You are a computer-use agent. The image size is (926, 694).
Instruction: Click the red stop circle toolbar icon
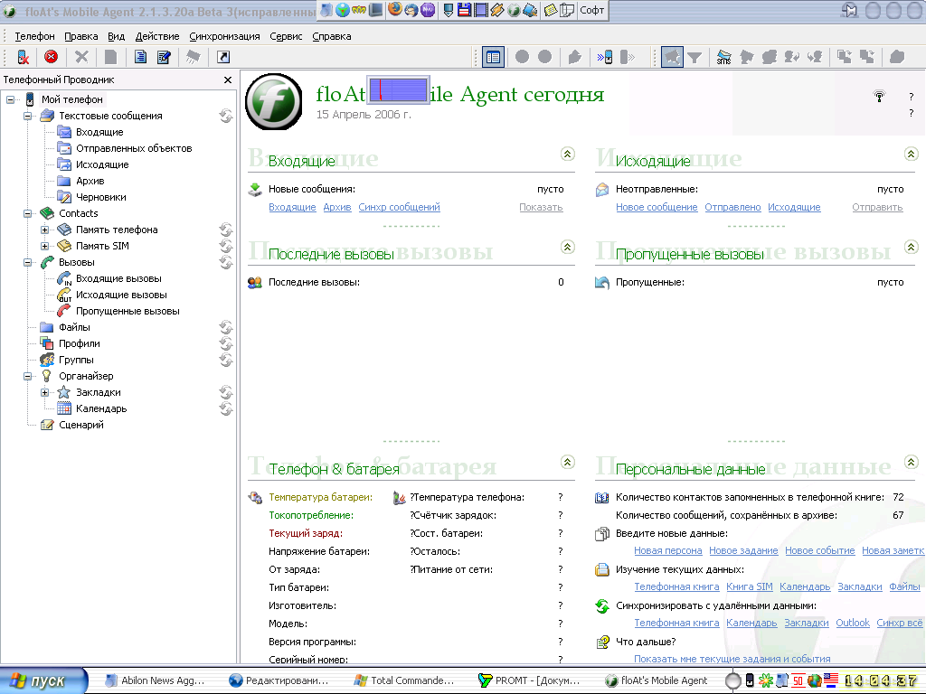pos(52,57)
